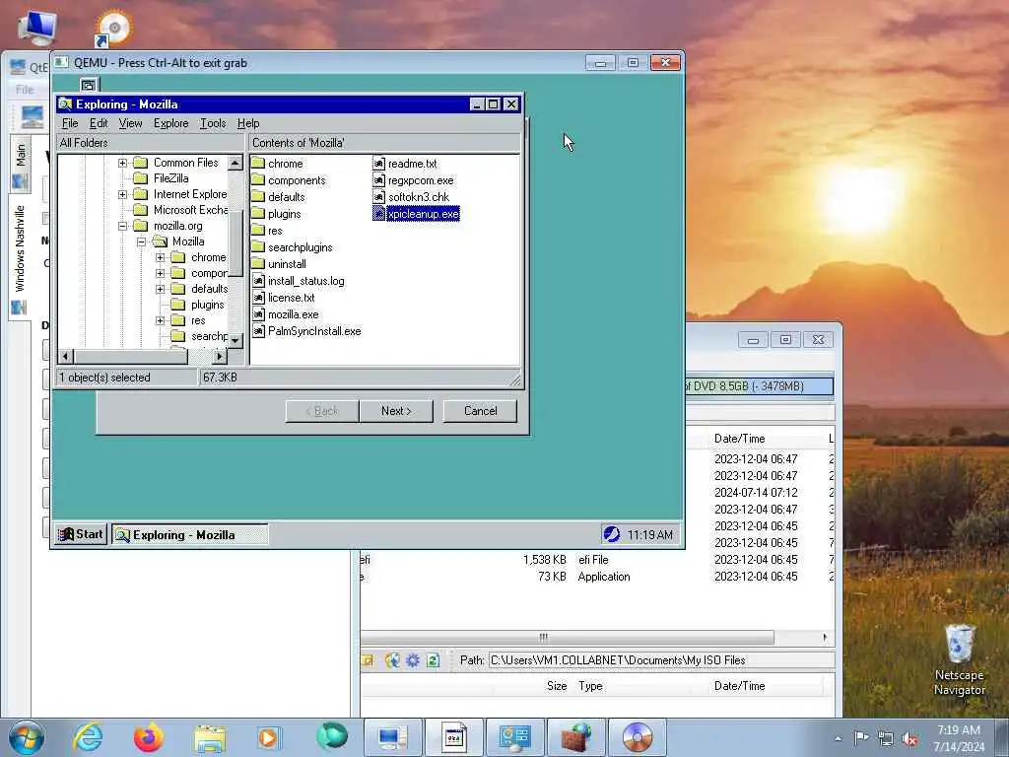1009x757 pixels.
Task: Select the softokn3.chk file icon
Action: click(378, 197)
